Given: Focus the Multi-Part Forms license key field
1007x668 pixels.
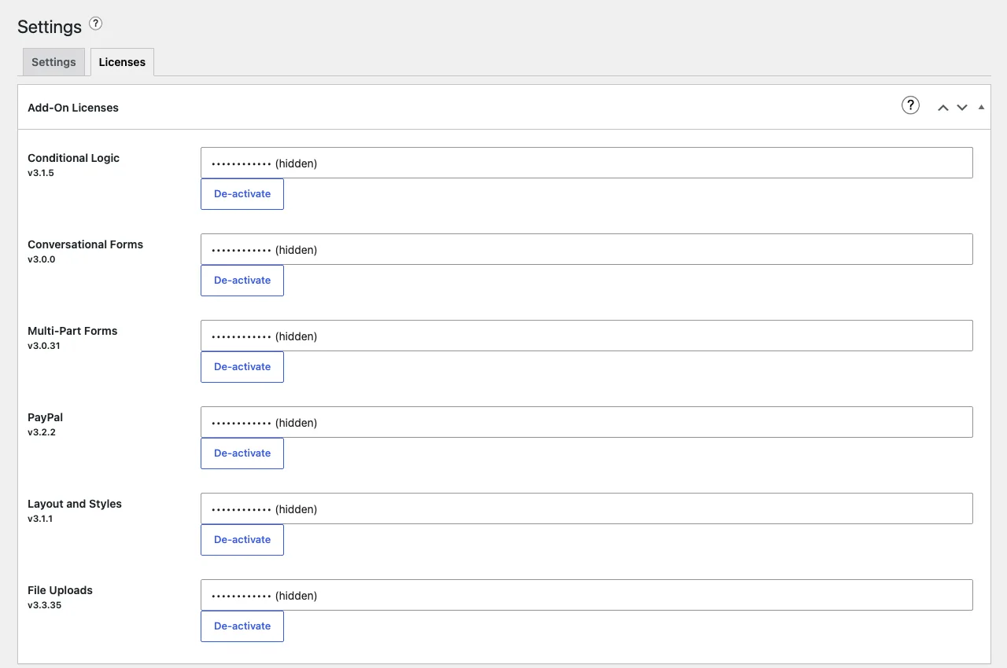Looking at the screenshot, I should [x=587, y=336].
